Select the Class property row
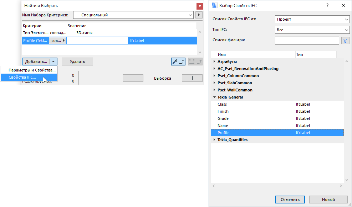The width and height of the screenshot is (352, 207). coord(277,104)
